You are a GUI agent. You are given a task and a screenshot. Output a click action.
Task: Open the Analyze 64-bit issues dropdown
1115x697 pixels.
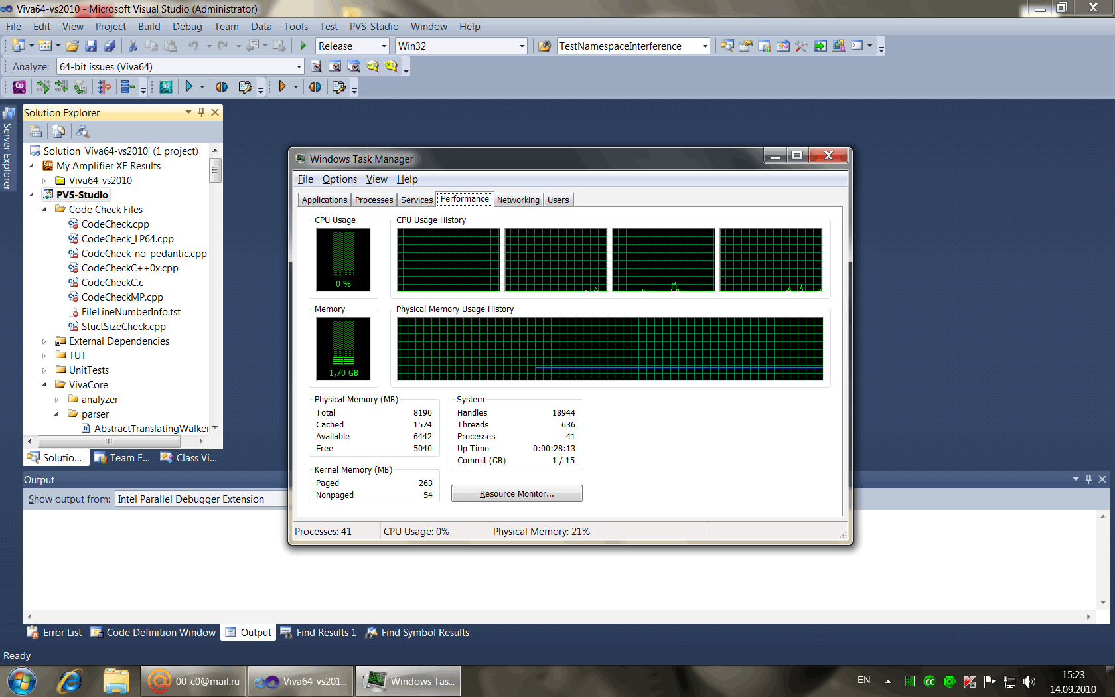pyautogui.click(x=299, y=67)
